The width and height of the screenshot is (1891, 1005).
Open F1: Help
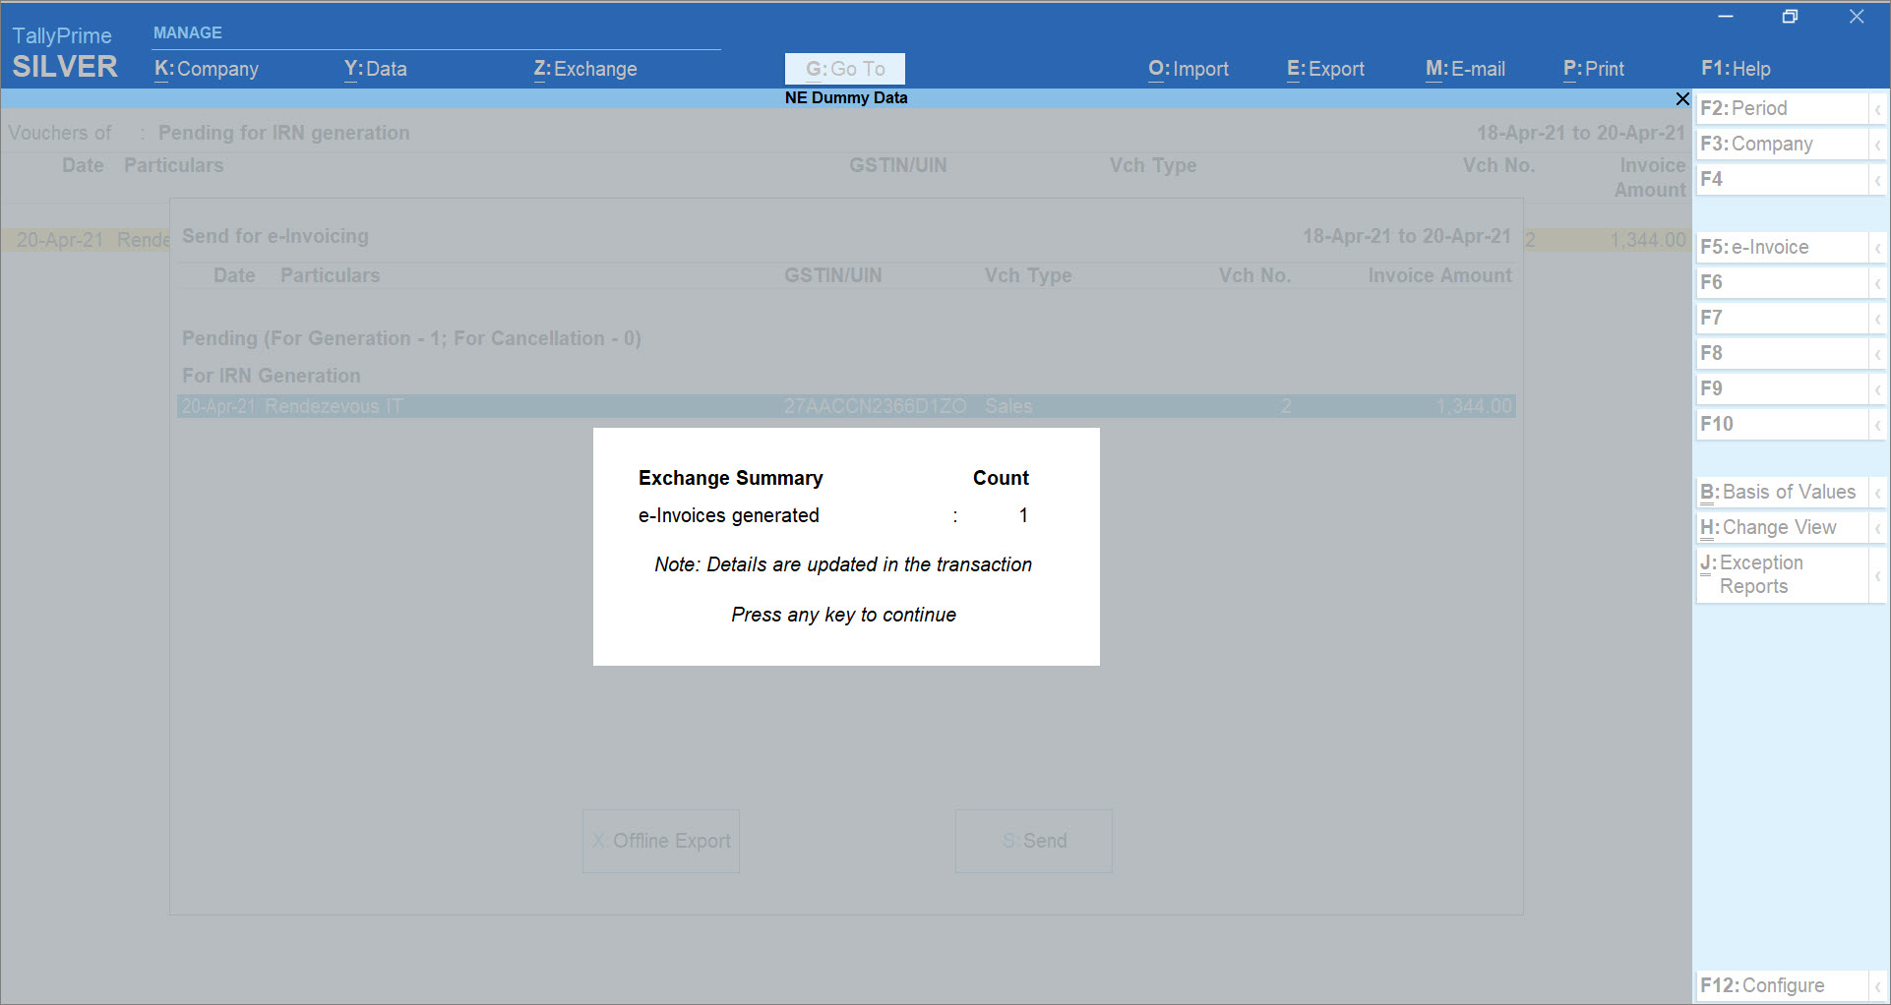(x=1736, y=69)
